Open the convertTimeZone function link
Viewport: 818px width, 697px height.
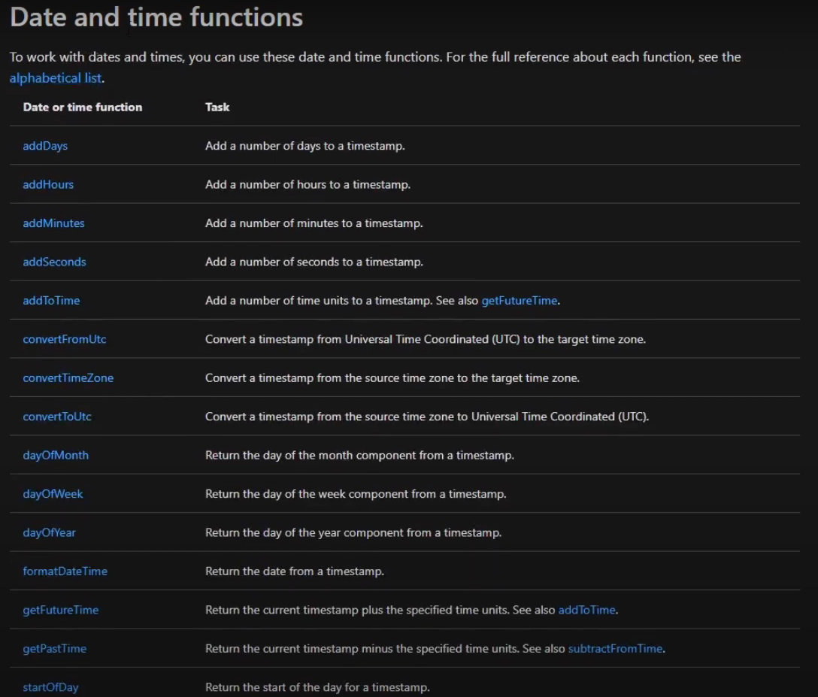[68, 377]
